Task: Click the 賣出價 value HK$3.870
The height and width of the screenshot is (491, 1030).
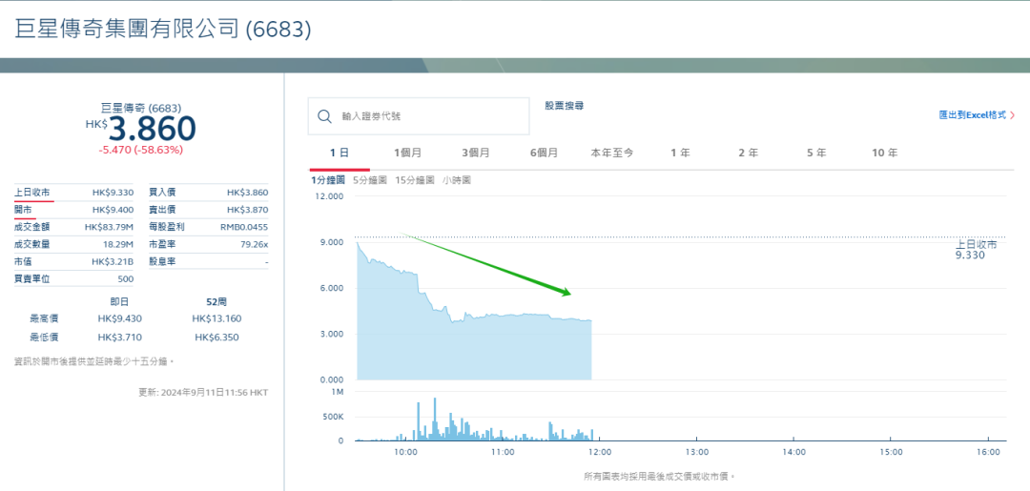Action: (x=248, y=210)
